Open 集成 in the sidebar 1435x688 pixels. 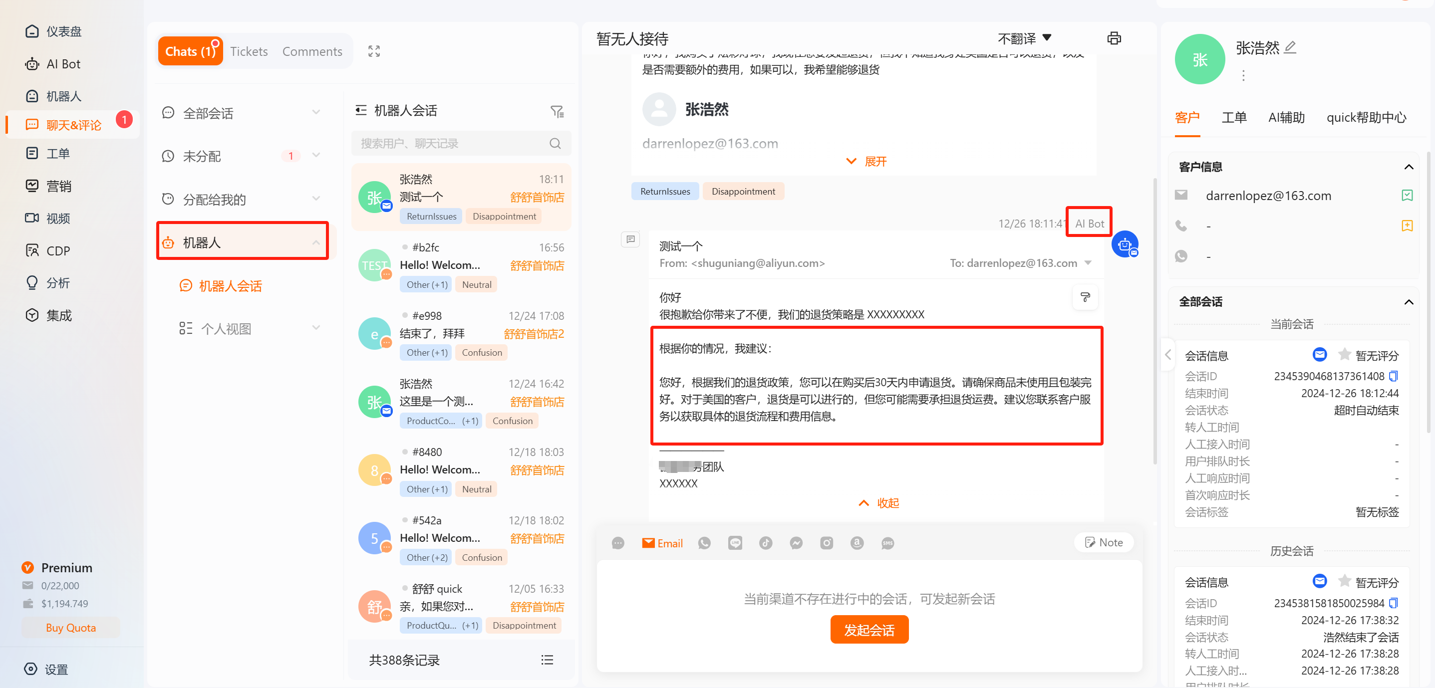point(48,315)
